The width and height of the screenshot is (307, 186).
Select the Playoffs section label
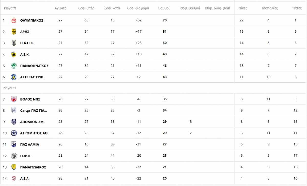coord(10,8)
